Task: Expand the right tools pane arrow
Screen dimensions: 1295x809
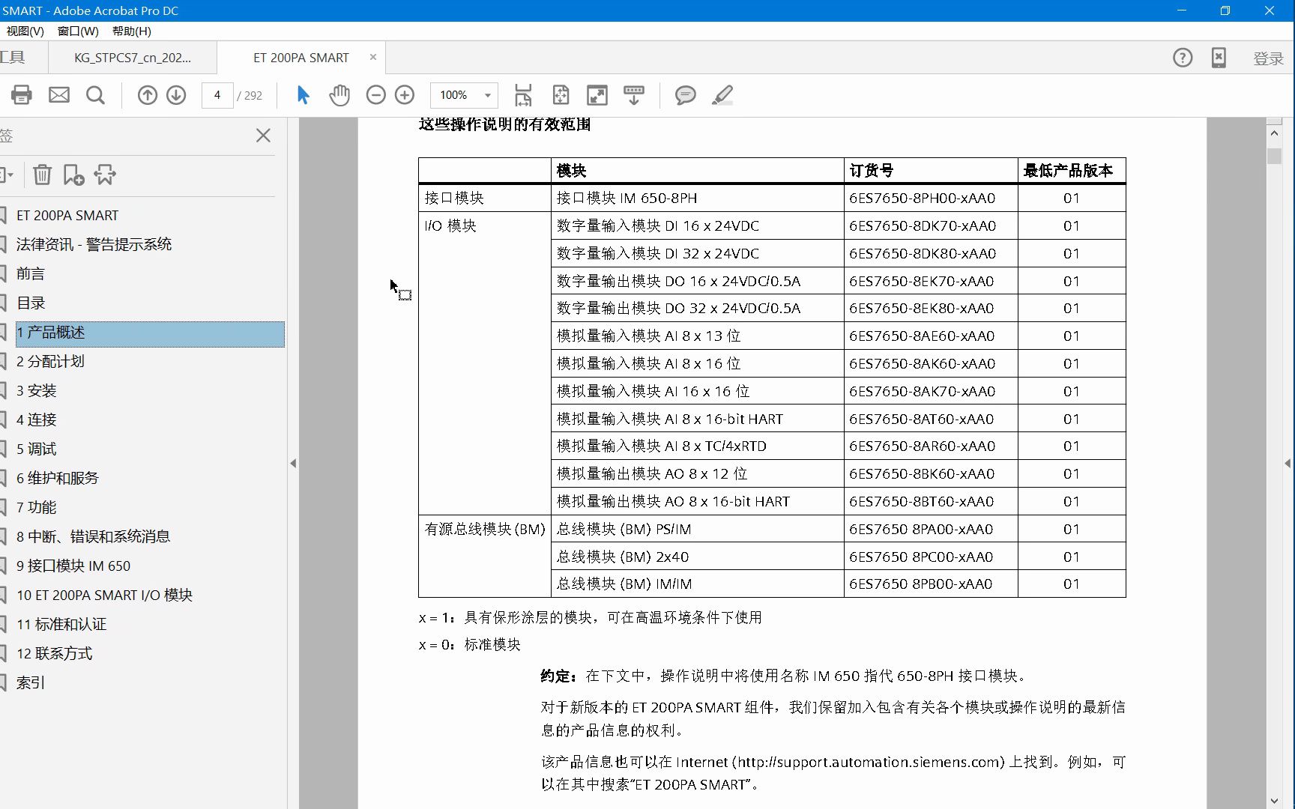Action: click(1288, 464)
